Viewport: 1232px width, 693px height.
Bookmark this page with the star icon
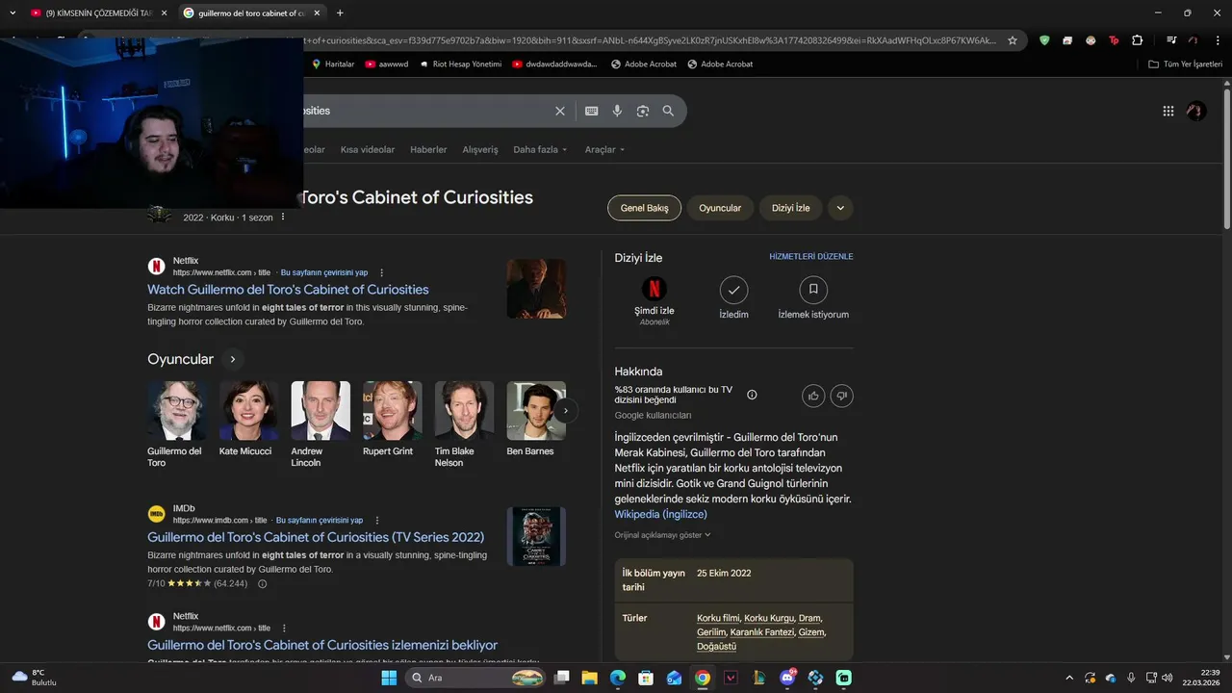tap(1013, 40)
